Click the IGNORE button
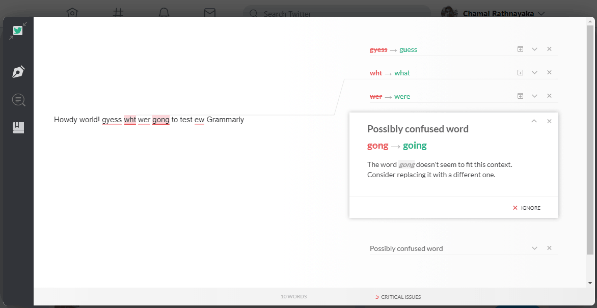 coord(527,208)
